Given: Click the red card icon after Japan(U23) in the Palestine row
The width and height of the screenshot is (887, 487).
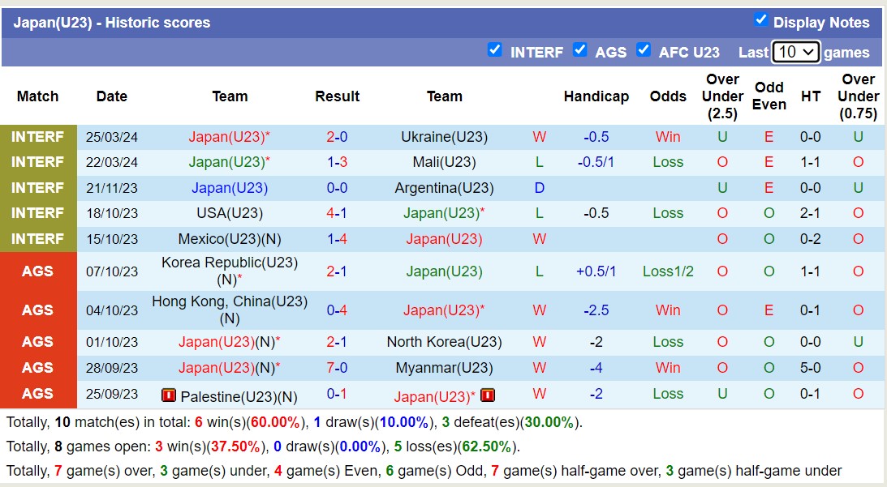Looking at the screenshot, I should click(488, 396).
